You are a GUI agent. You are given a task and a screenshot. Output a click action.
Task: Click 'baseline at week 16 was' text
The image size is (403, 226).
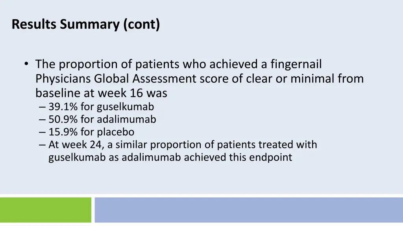[x=101, y=93]
